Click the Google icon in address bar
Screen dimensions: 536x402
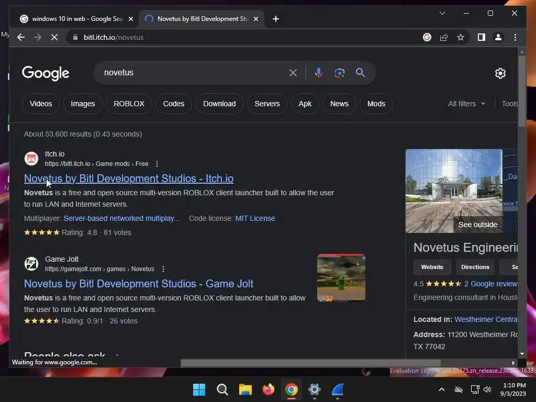tap(427, 37)
